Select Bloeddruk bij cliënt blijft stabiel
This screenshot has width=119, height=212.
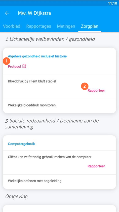32,81
